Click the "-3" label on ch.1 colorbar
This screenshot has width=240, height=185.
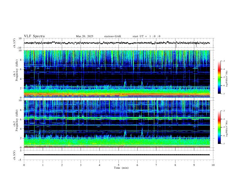pos(223,61)
